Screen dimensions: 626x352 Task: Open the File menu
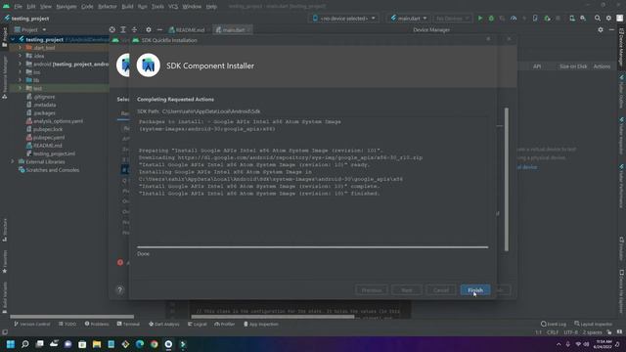[18, 7]
